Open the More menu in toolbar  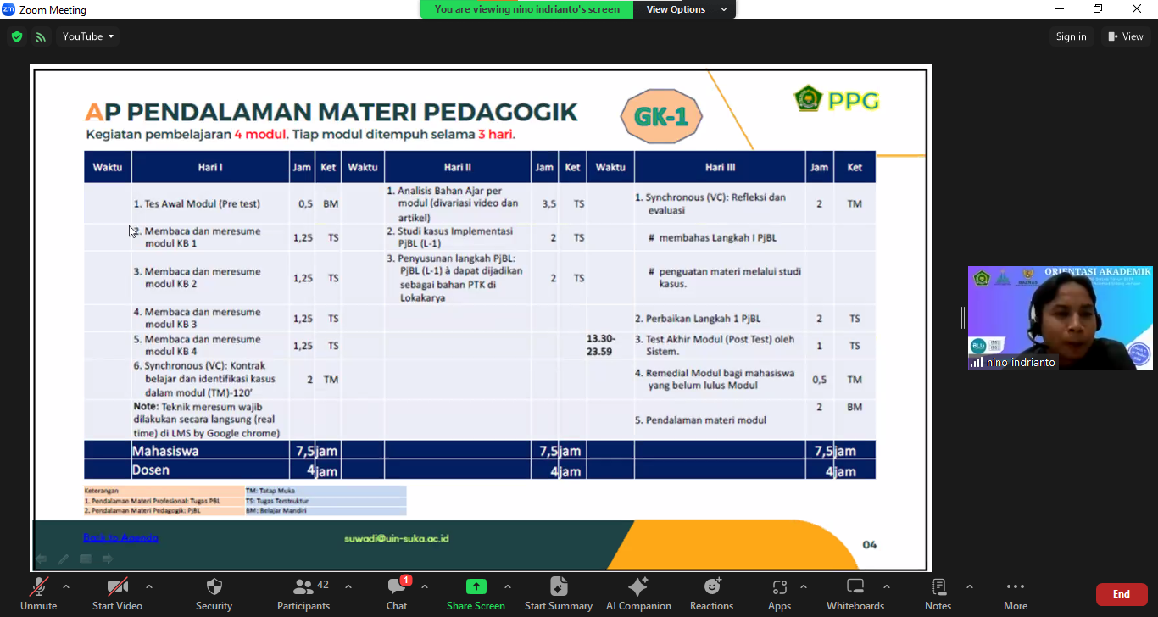(1015, 593)
